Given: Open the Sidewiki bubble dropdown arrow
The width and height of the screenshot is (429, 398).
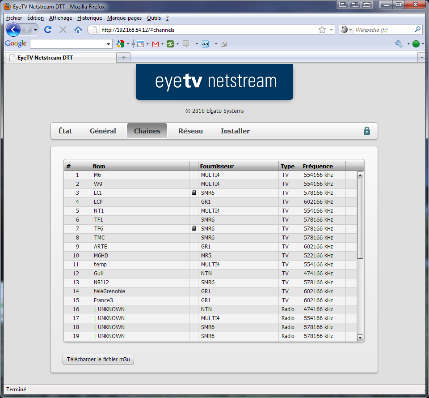Looking at the screenshot, I should click(x=197, y=44).
